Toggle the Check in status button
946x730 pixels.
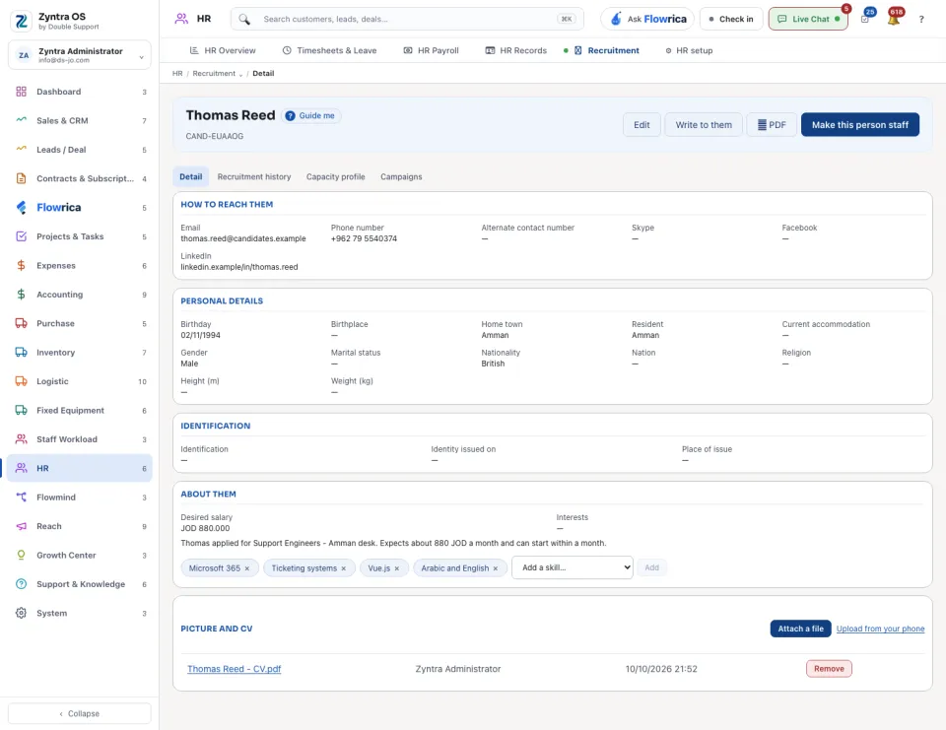pyautogui.click(x=731, y=20)
